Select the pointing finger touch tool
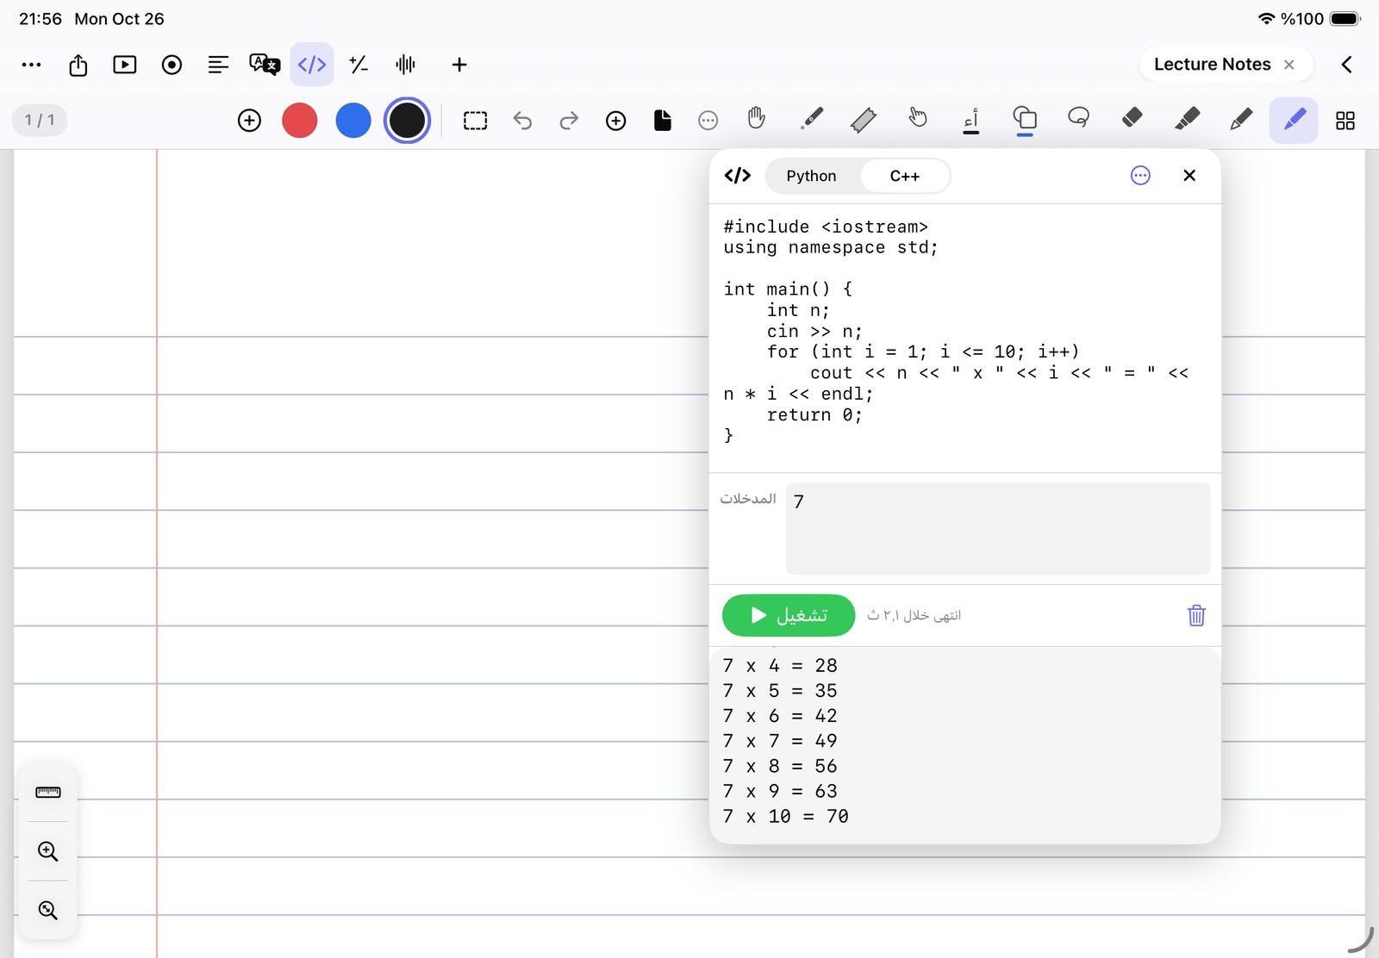The image size is (1379, 958). (917, 119)
